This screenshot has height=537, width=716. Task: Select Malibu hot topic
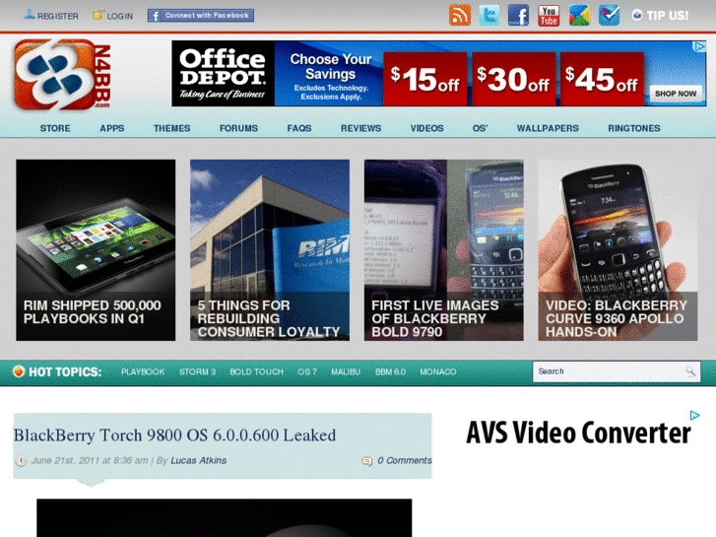346,372
